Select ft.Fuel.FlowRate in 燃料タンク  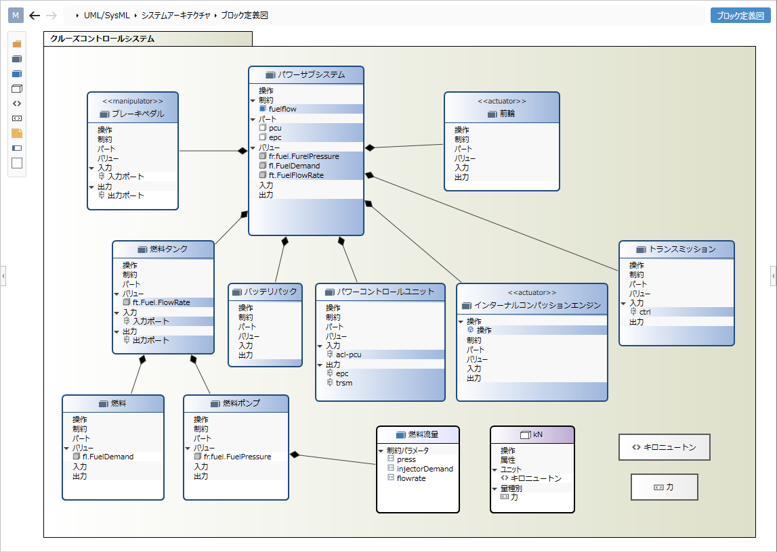click(x=161, y=302)
